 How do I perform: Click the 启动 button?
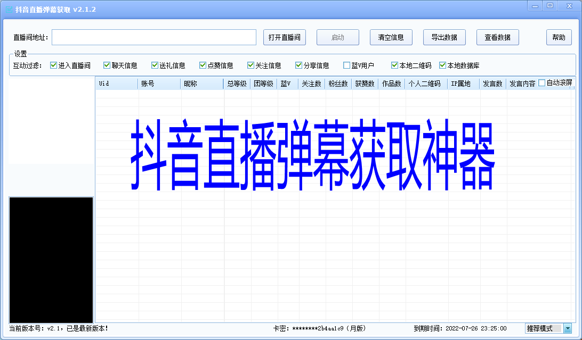tap(338, 37)
